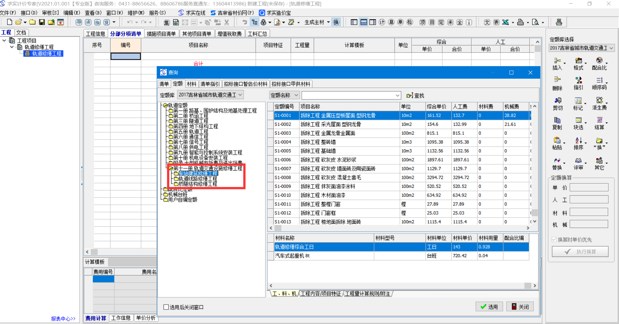Collapse the 轨道修缮工程 parent tree node

tap(12, 47)
